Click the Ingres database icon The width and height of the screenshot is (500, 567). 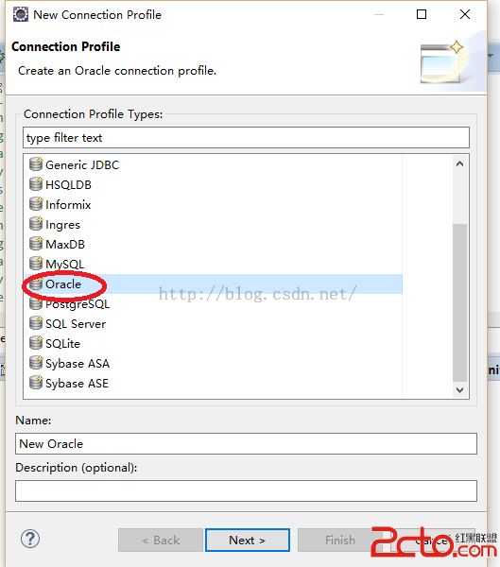(36, 224)
